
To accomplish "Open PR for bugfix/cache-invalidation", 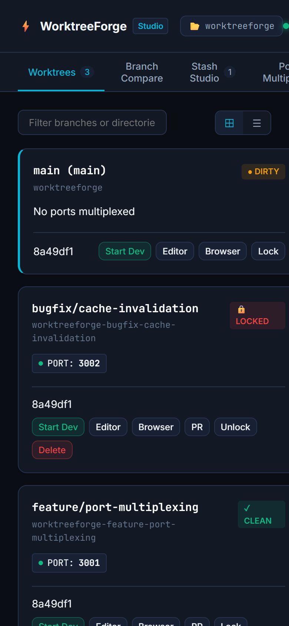I will [x=197, y=427].
